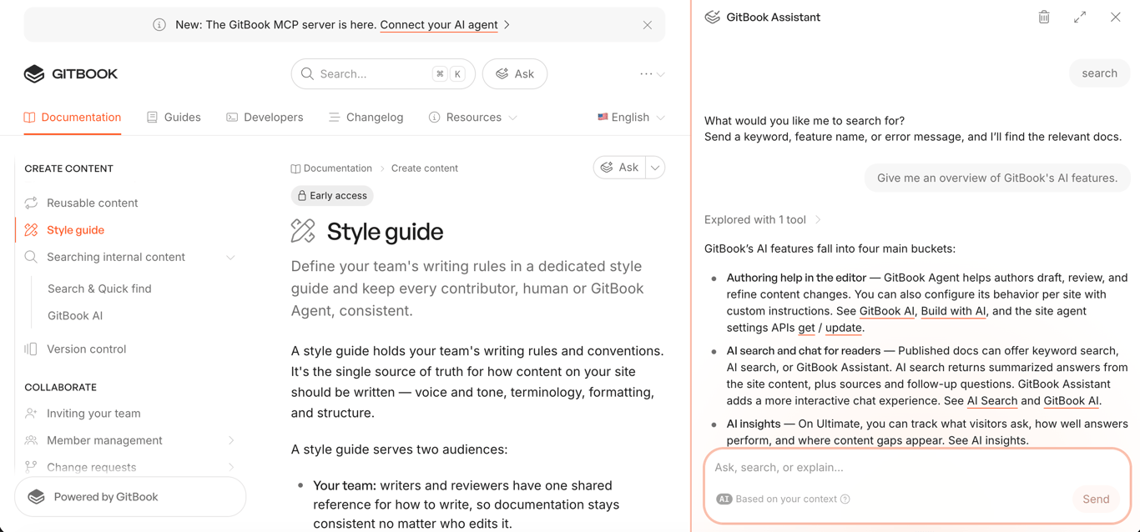This screenshot has height=532, width=1140.
Task: Close the GitBook Assistant panel
Action: [1116, 17]
